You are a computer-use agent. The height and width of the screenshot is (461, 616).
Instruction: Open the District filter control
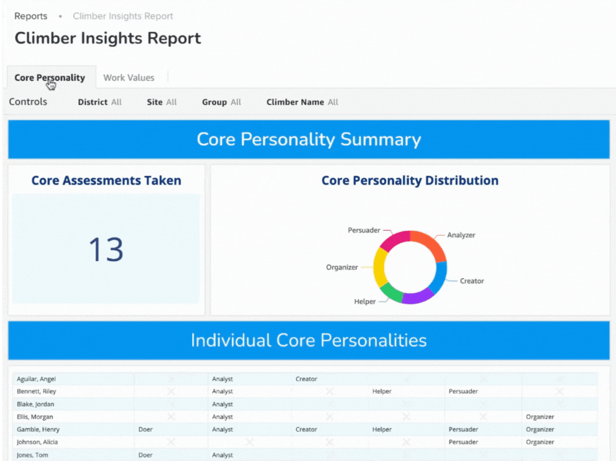(x=100, y=102)
